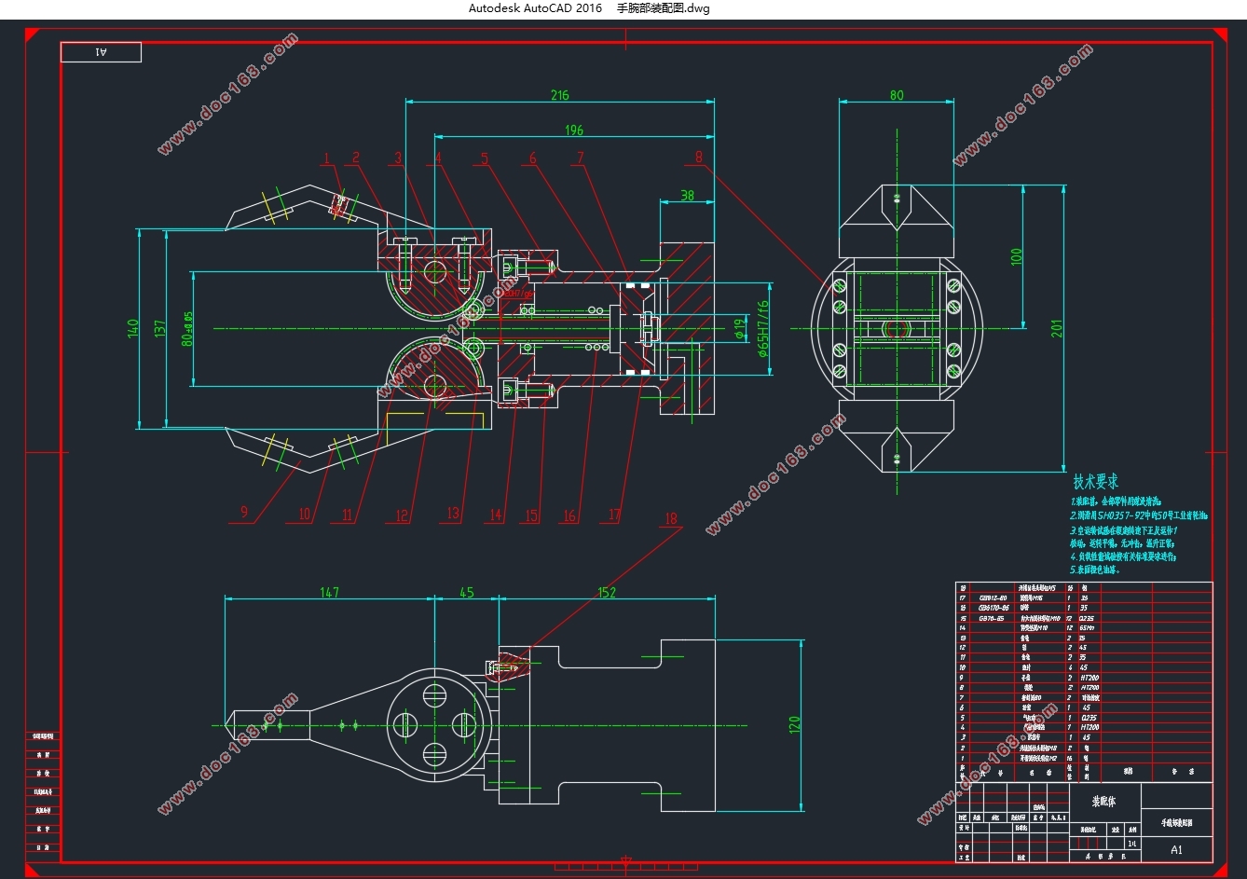
Task: Click the 140 vertical dimension
Action: [132, 328]
